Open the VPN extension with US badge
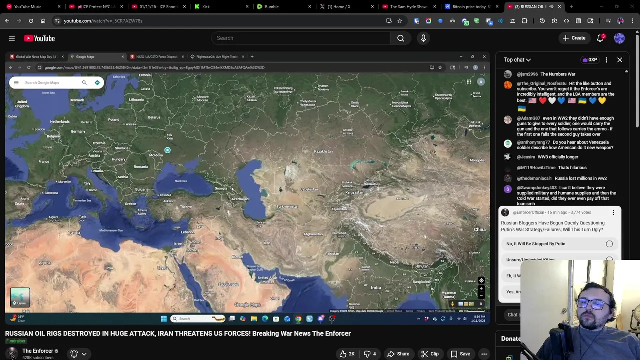The width and height of the screenshot is (640, 360). [x=466, y=21]
